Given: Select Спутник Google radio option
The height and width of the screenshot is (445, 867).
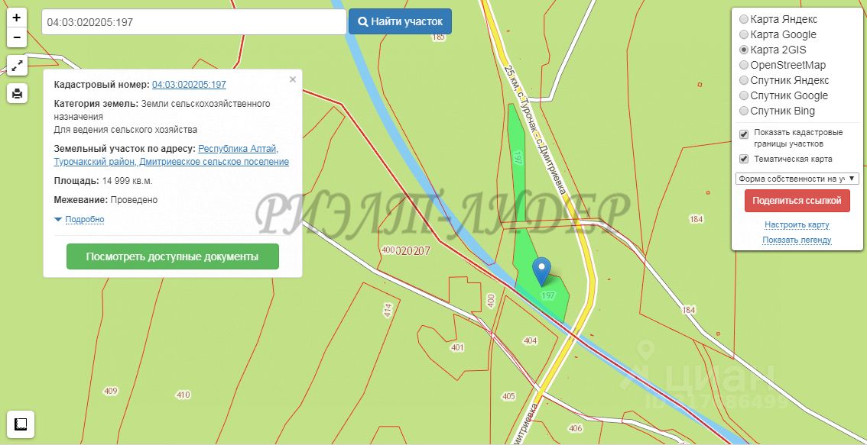Looking at the screenshot, I should [x=744, y=95].
